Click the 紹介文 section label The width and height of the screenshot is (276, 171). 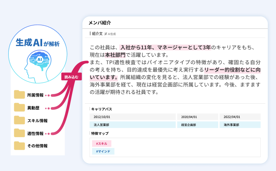(x=97, y=34)
